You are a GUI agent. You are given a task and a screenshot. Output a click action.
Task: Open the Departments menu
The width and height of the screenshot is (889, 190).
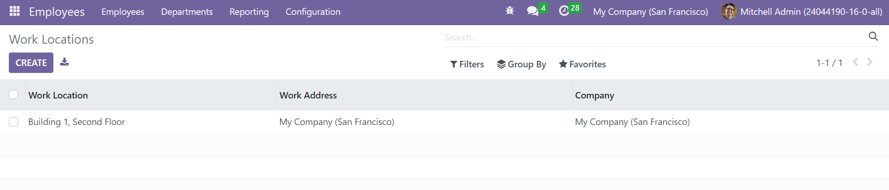coord(187,12)
